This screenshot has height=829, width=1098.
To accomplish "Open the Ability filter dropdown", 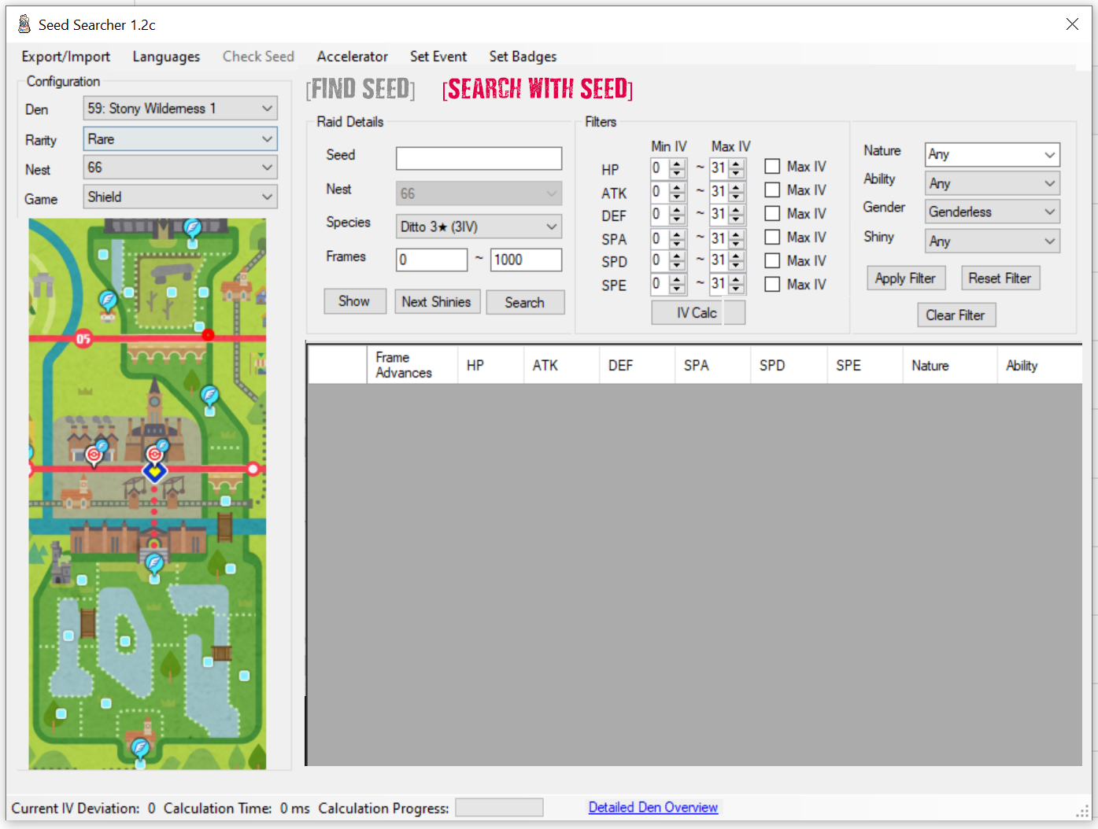I will (992, 183).
